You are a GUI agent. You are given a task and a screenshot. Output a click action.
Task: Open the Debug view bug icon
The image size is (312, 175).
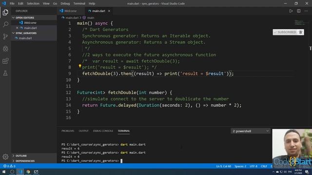tap(5, 49)
